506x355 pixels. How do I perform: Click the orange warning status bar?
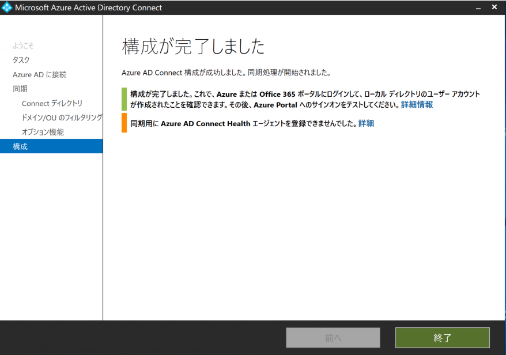pyautogui.click(x=124, y=123)
